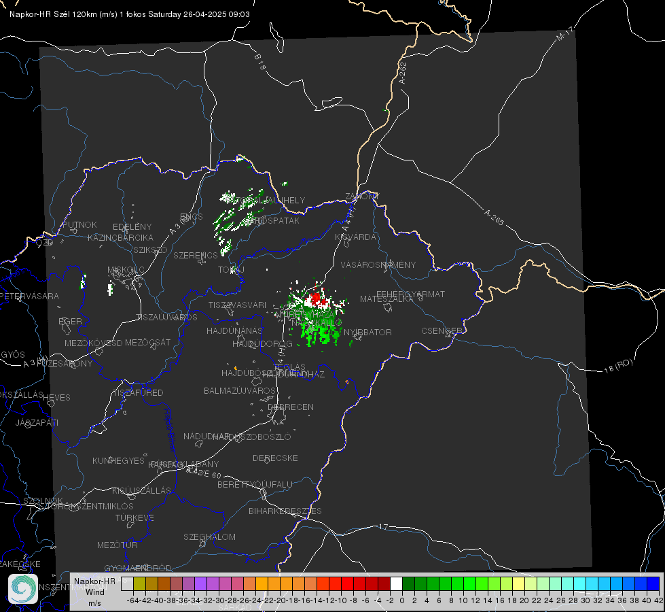Click the EDELÉNY town label
Screen dimensions: 665x612
pos(132,227)
